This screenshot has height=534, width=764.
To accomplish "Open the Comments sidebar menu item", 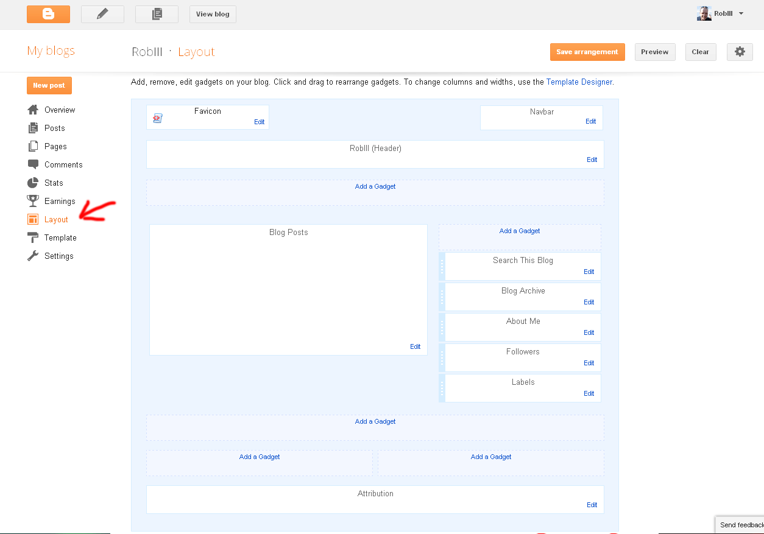I will pos(63,164).
